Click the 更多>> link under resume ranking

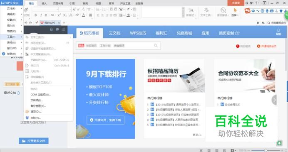tap(197, 135)
